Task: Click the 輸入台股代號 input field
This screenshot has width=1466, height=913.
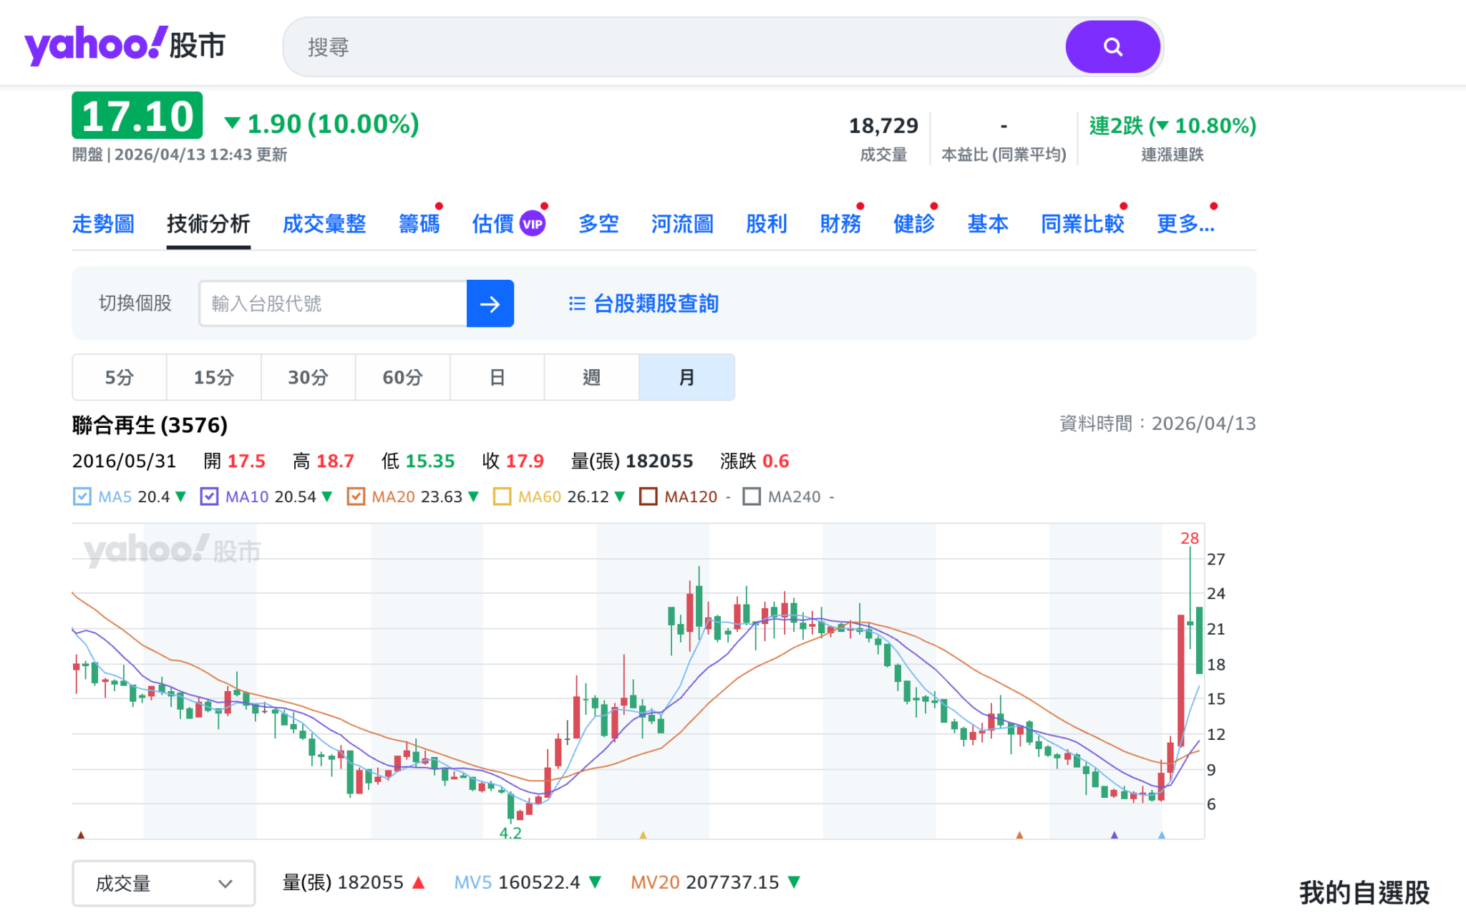Action: [333, 304]
